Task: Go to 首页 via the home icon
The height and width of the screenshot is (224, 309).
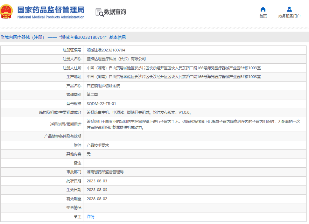Action: [263, 9]
